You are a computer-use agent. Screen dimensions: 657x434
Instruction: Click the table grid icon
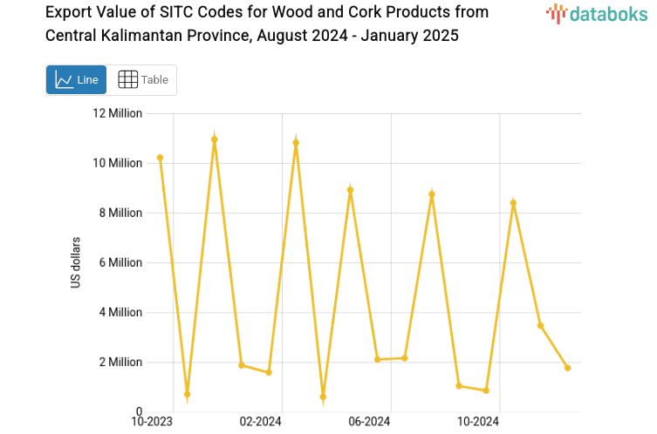click(127, 80)
